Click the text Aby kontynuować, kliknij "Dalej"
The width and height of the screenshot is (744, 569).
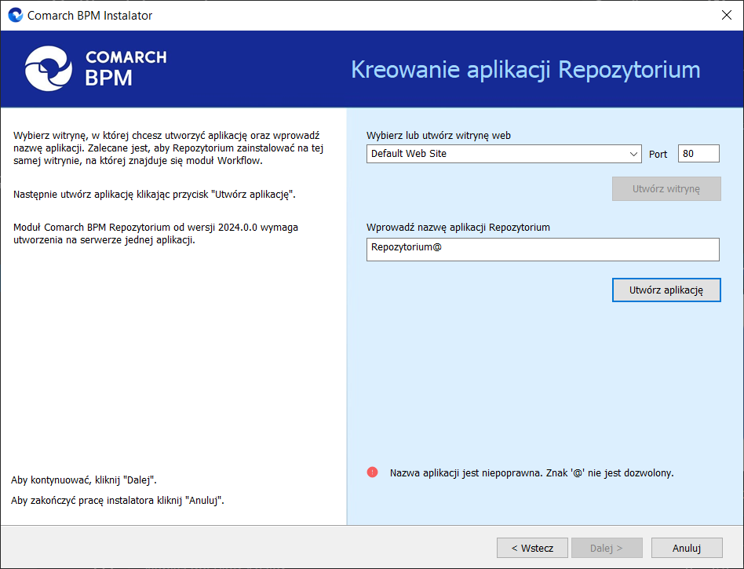tap(84, 480)
